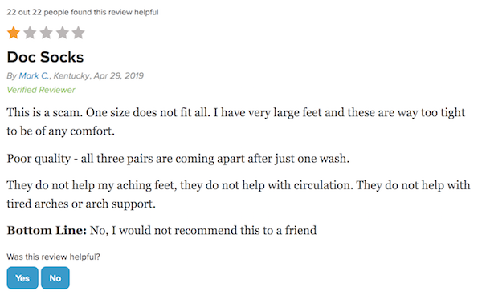Click the 'Poor quality' sentence
The height and width of the screenshot is (299, 482).
point(178,159)
